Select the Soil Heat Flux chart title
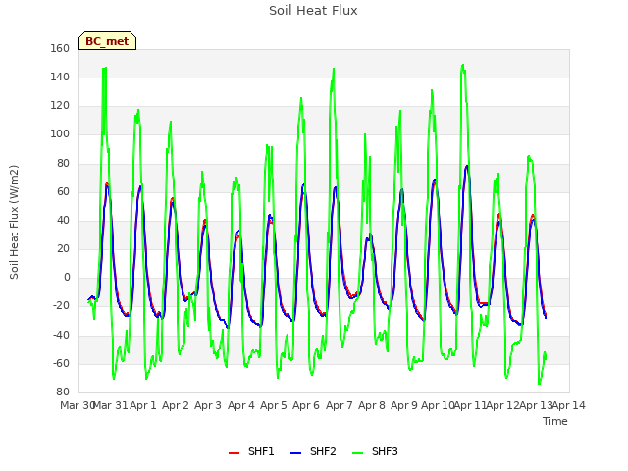Viewport: 628px width, 471px height. (313, 11)
